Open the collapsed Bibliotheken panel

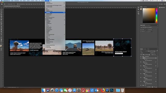point(162,7)
